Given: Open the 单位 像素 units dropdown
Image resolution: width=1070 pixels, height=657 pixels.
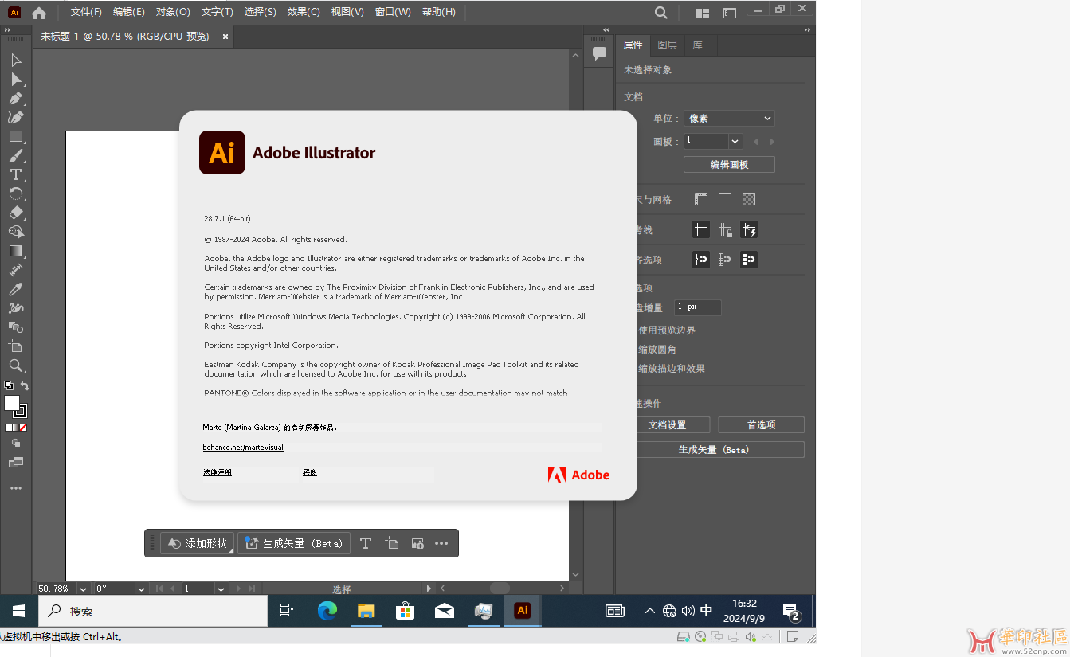Looking at the screenshot, I should tap(729, 118).
